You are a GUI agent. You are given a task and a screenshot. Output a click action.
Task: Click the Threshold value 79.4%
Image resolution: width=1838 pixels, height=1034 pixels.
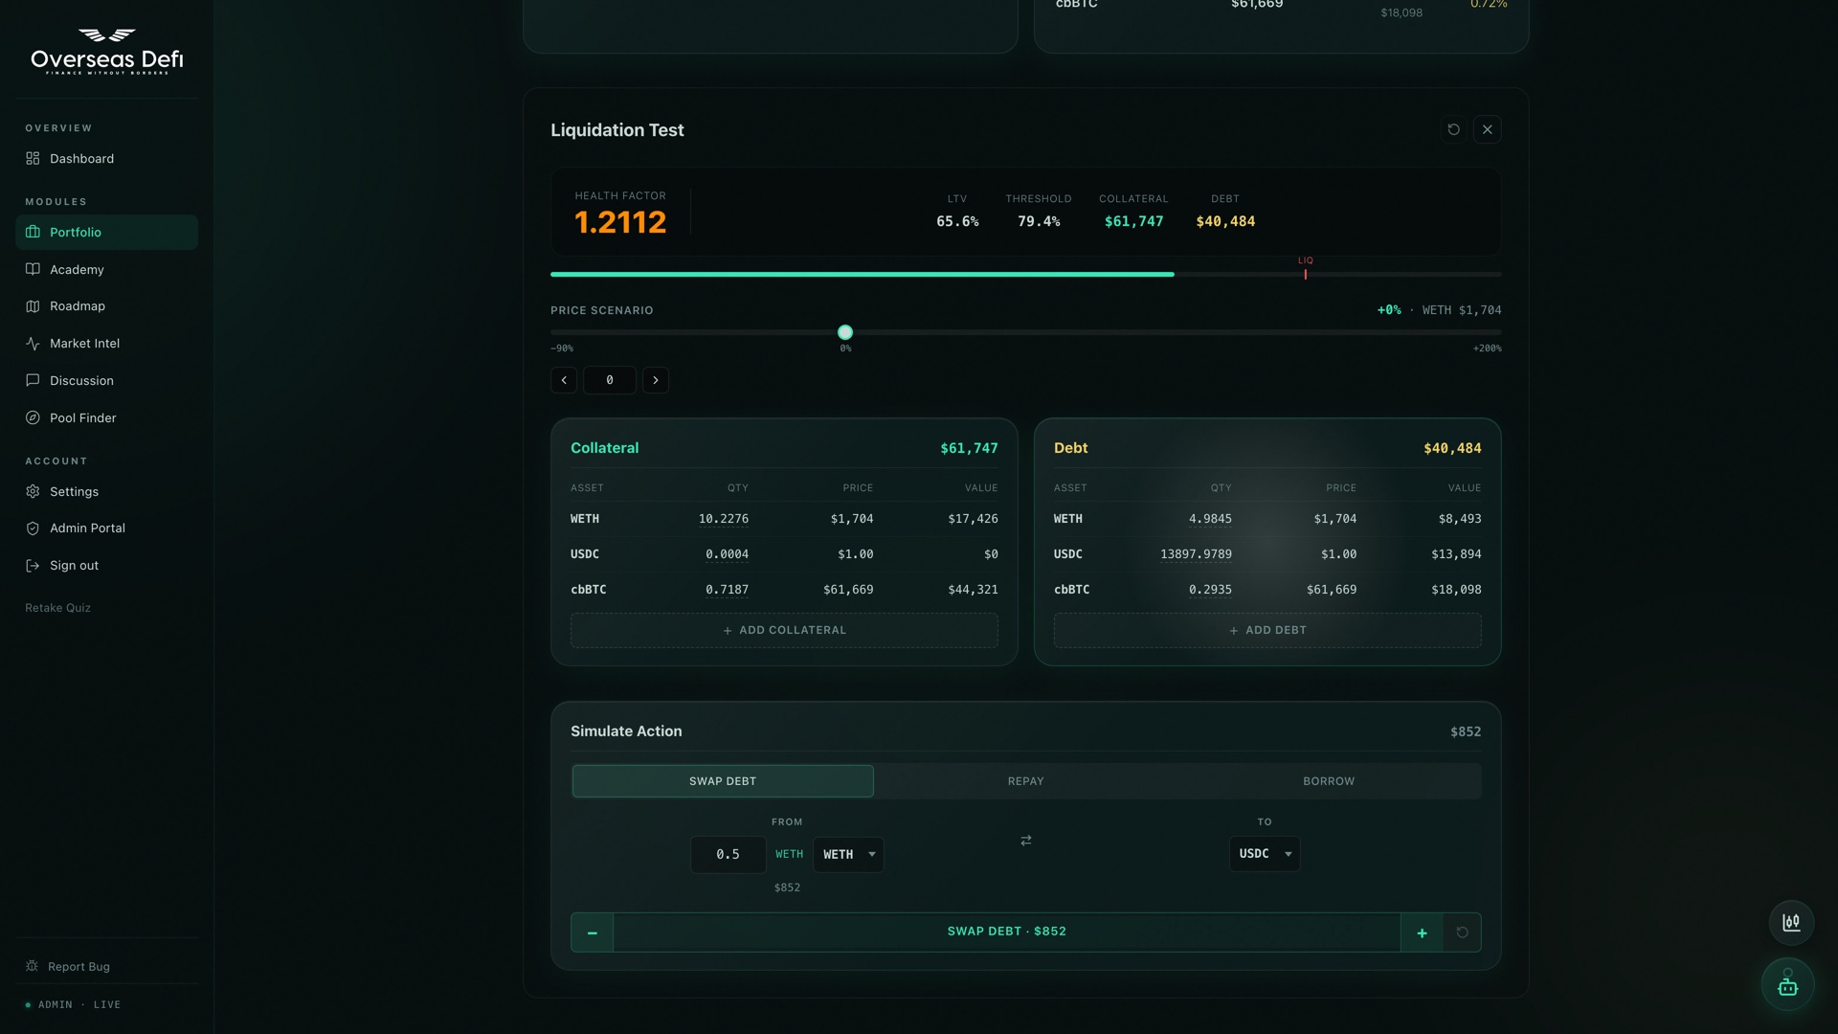point(1039,221)
